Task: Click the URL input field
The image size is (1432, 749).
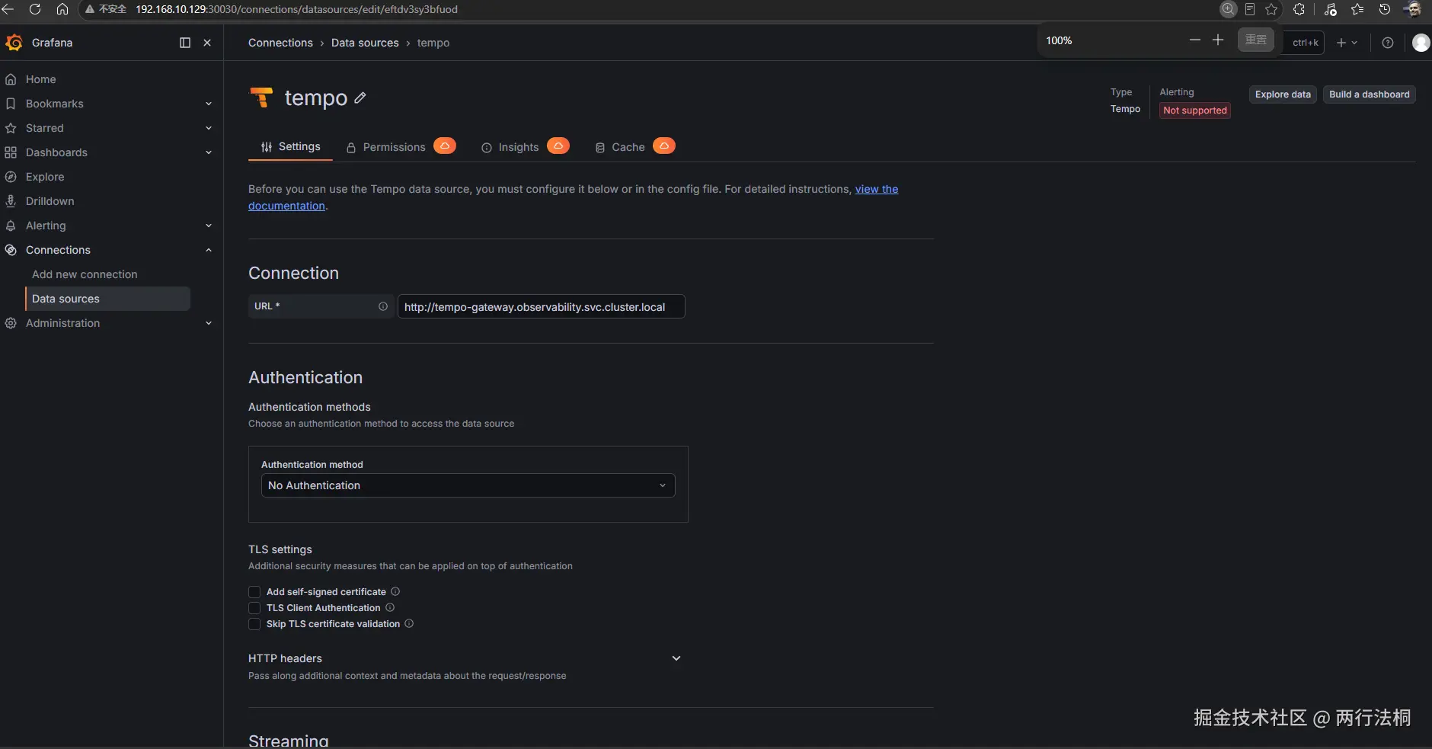Action: (x=541, y=306)
